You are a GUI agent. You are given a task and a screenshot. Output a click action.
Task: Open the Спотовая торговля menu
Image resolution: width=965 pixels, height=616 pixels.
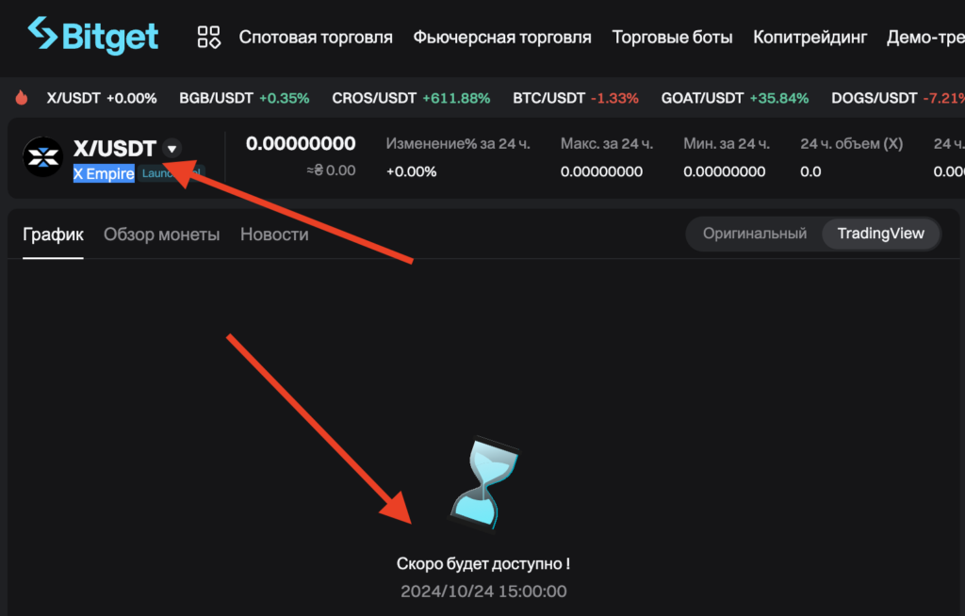point(316,38)
